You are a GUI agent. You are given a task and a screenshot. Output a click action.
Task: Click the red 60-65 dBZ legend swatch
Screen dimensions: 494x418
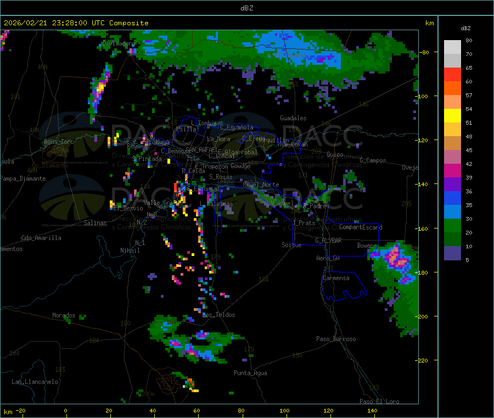pyautogui.click(x=452, y=74)
